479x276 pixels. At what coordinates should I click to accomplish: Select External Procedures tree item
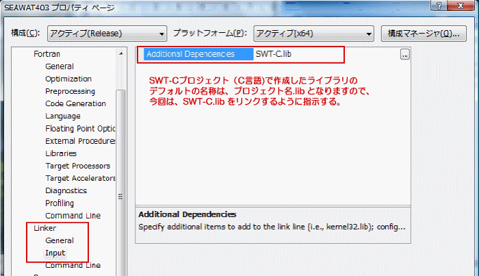tap(80, 141)
